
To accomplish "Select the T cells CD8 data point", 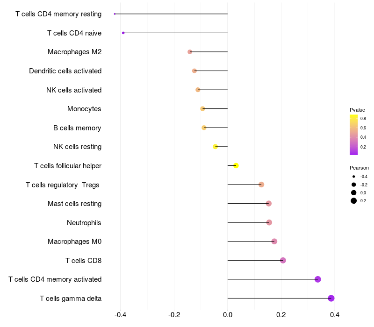I will point(283,260).
